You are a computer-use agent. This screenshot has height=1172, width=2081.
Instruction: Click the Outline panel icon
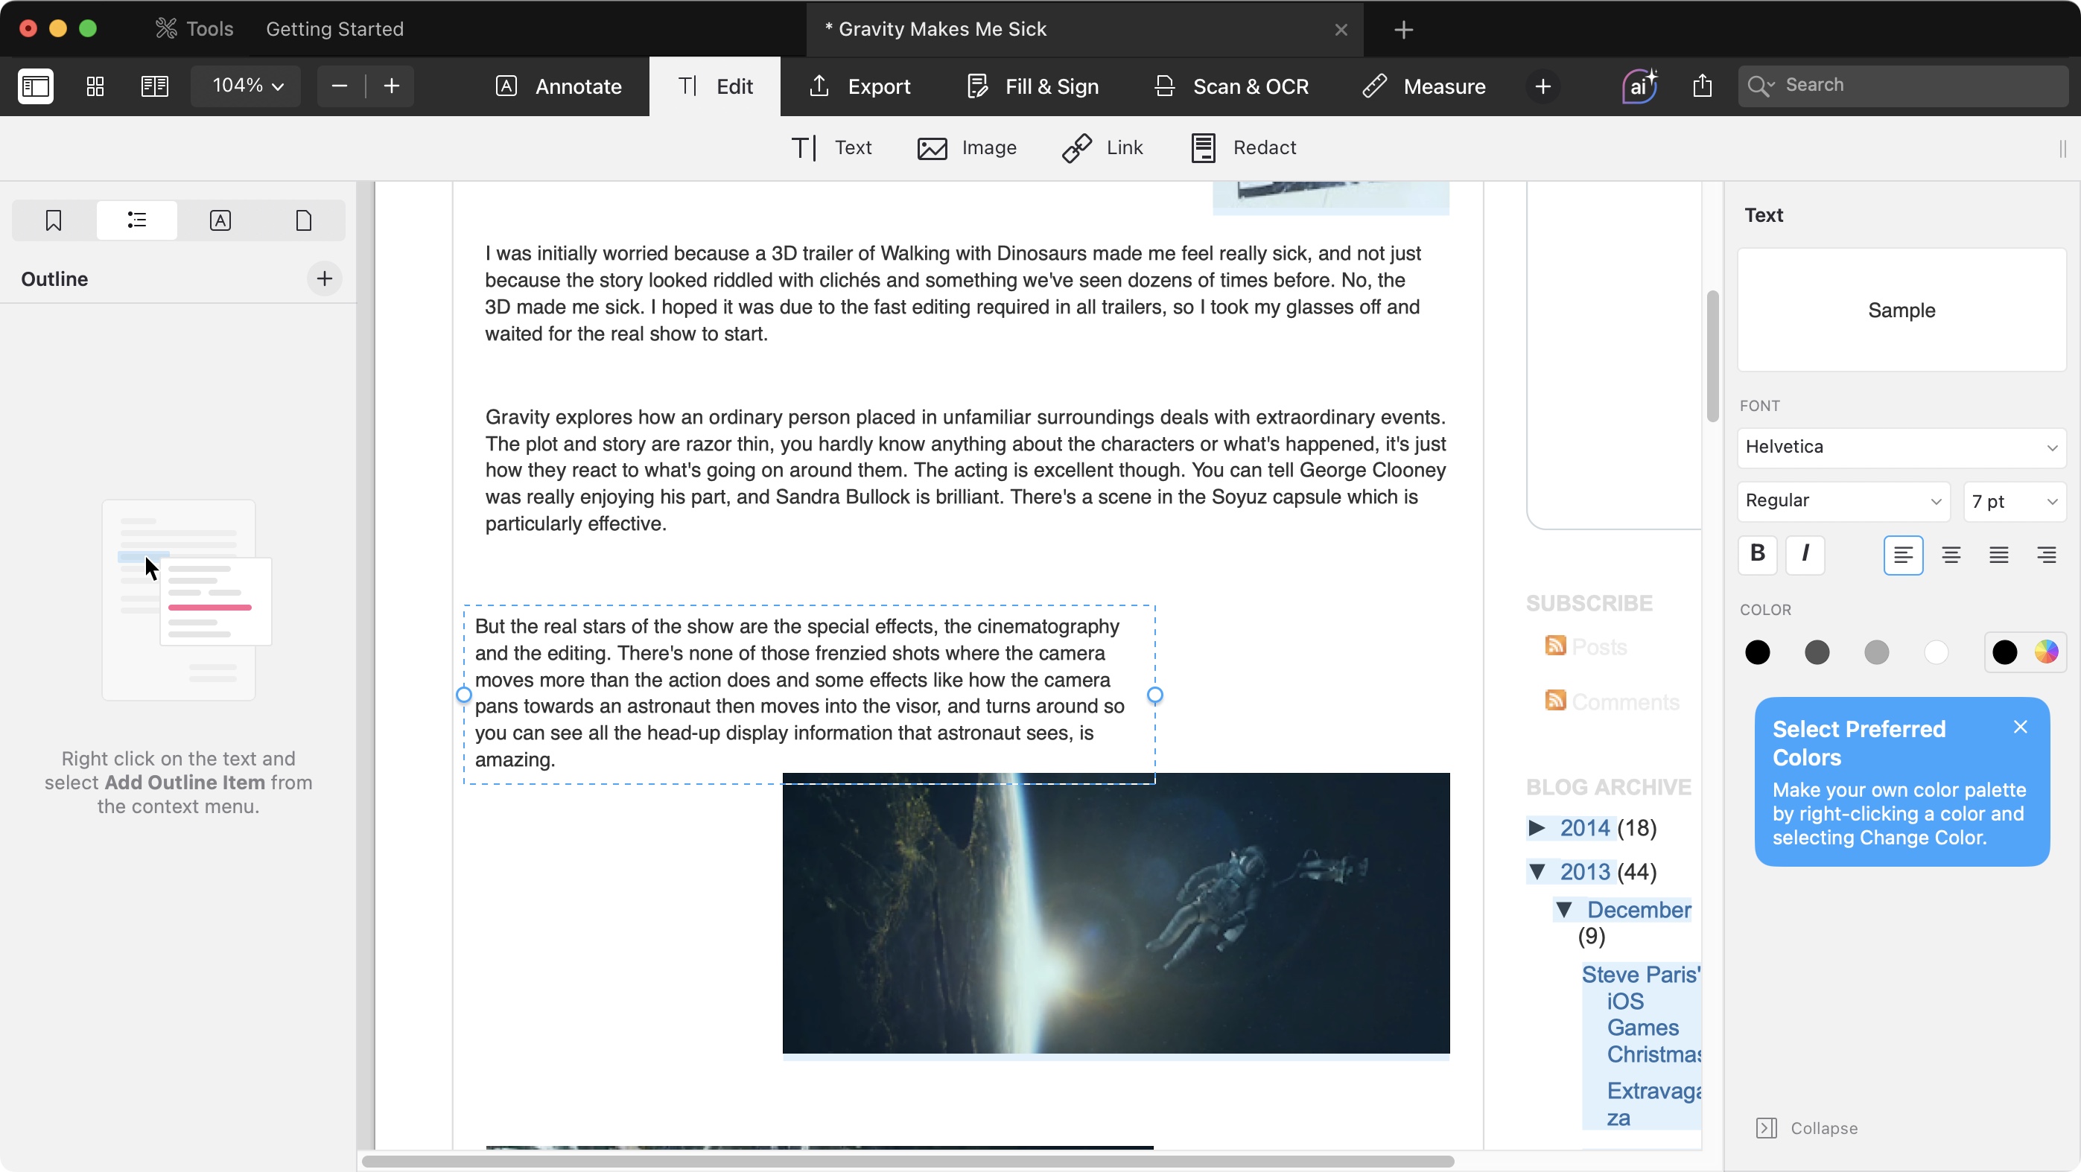(x=136, y=220)
